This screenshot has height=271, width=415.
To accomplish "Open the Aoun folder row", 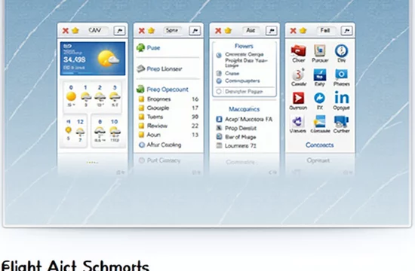I will (x=168, y=135).
